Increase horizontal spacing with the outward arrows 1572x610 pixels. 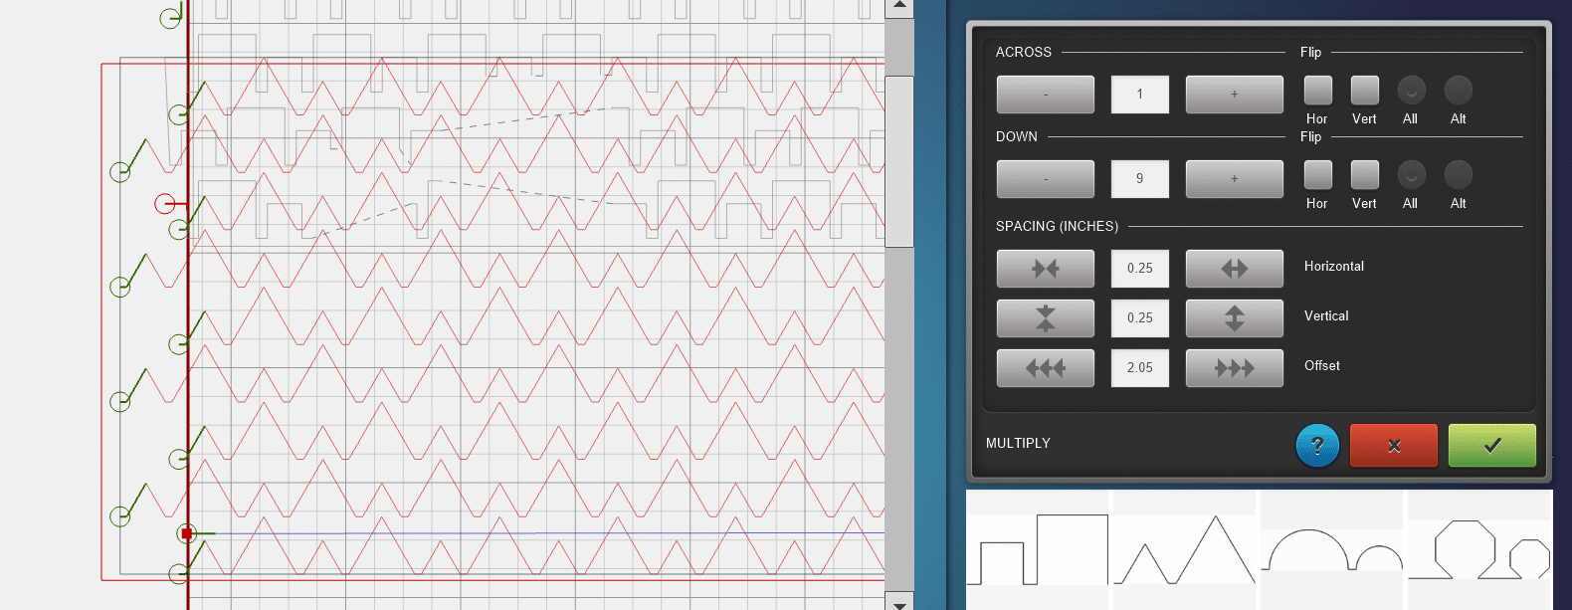click(1234, 269)
